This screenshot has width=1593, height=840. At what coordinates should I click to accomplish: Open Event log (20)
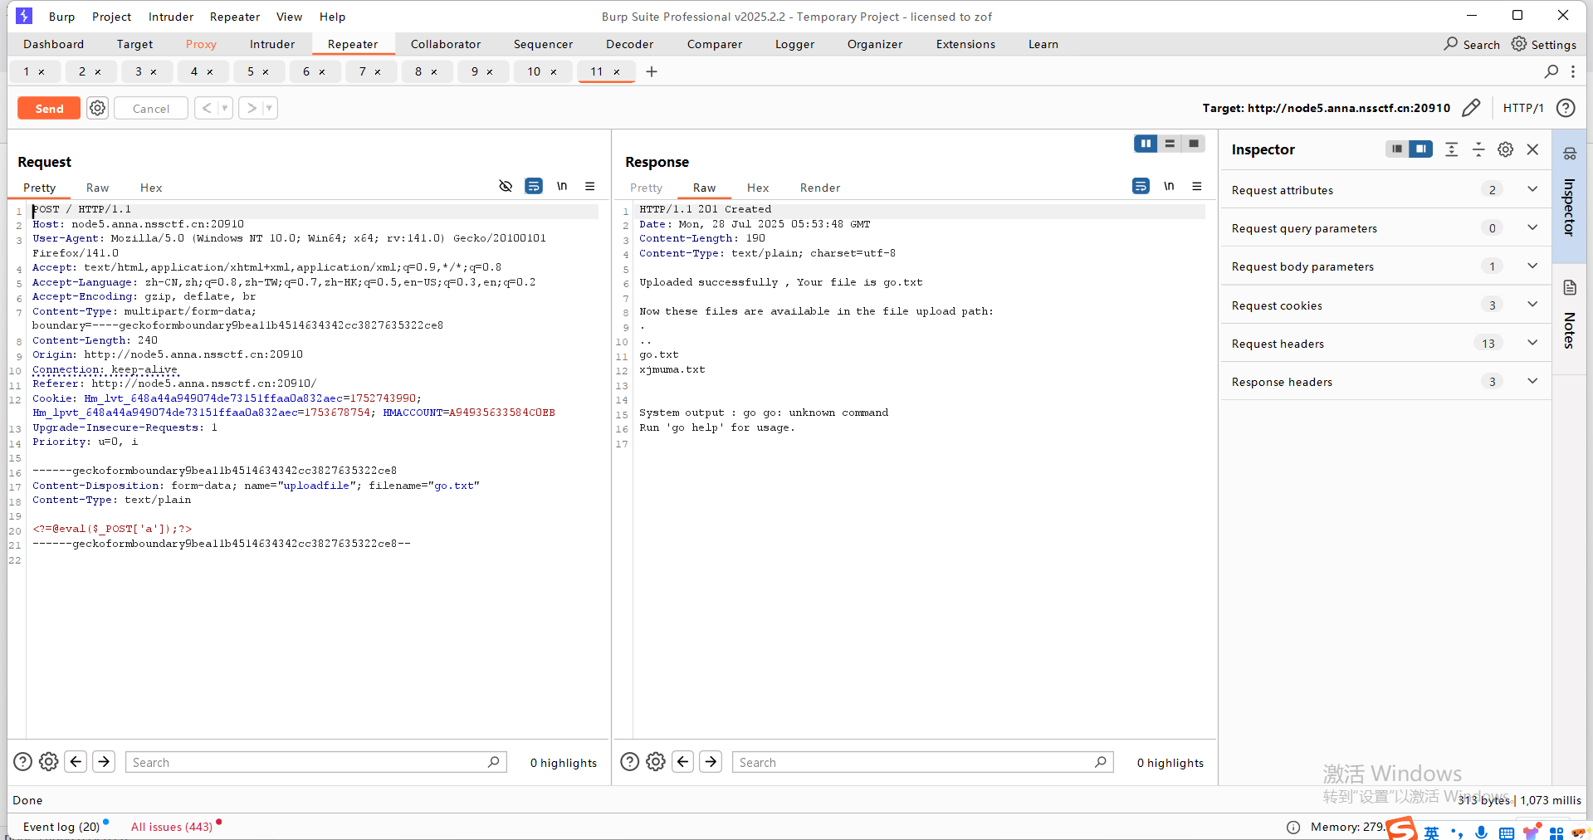(x=61, y=827)
